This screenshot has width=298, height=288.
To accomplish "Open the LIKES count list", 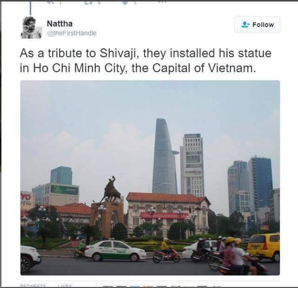I will pos(65,286).
